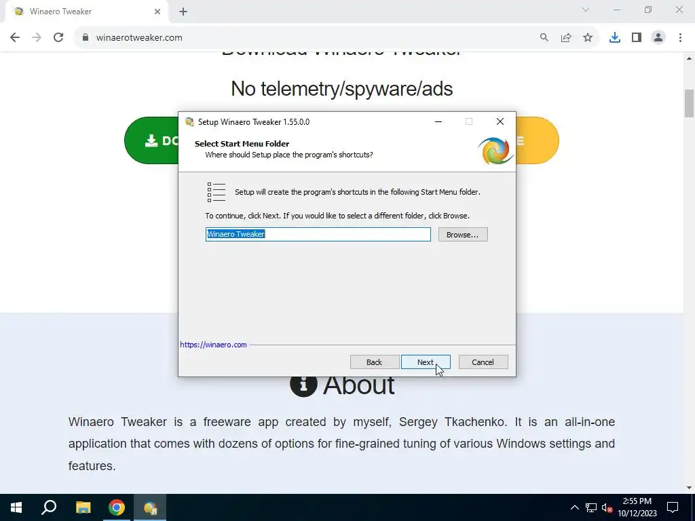Image resolution: width=695 pixels, height=521 pixels.
Task: Bookmark this page with the star
Action: 588,37
